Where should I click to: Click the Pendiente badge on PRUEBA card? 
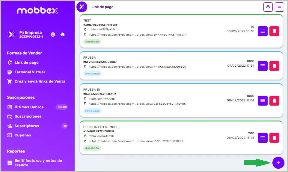[x=92, y=74]
